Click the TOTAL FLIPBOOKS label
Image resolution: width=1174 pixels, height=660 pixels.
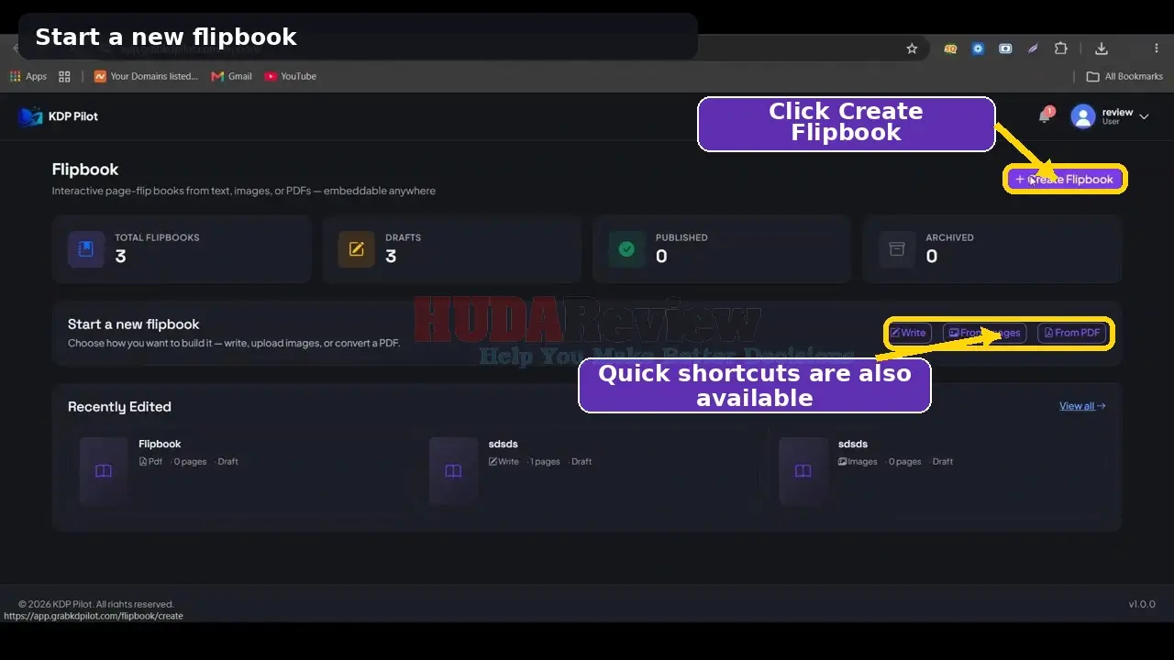click(157, 237)
